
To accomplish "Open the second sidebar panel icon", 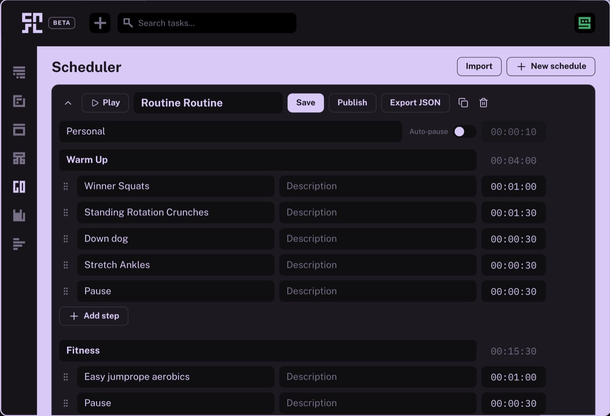I will point(19,101).
